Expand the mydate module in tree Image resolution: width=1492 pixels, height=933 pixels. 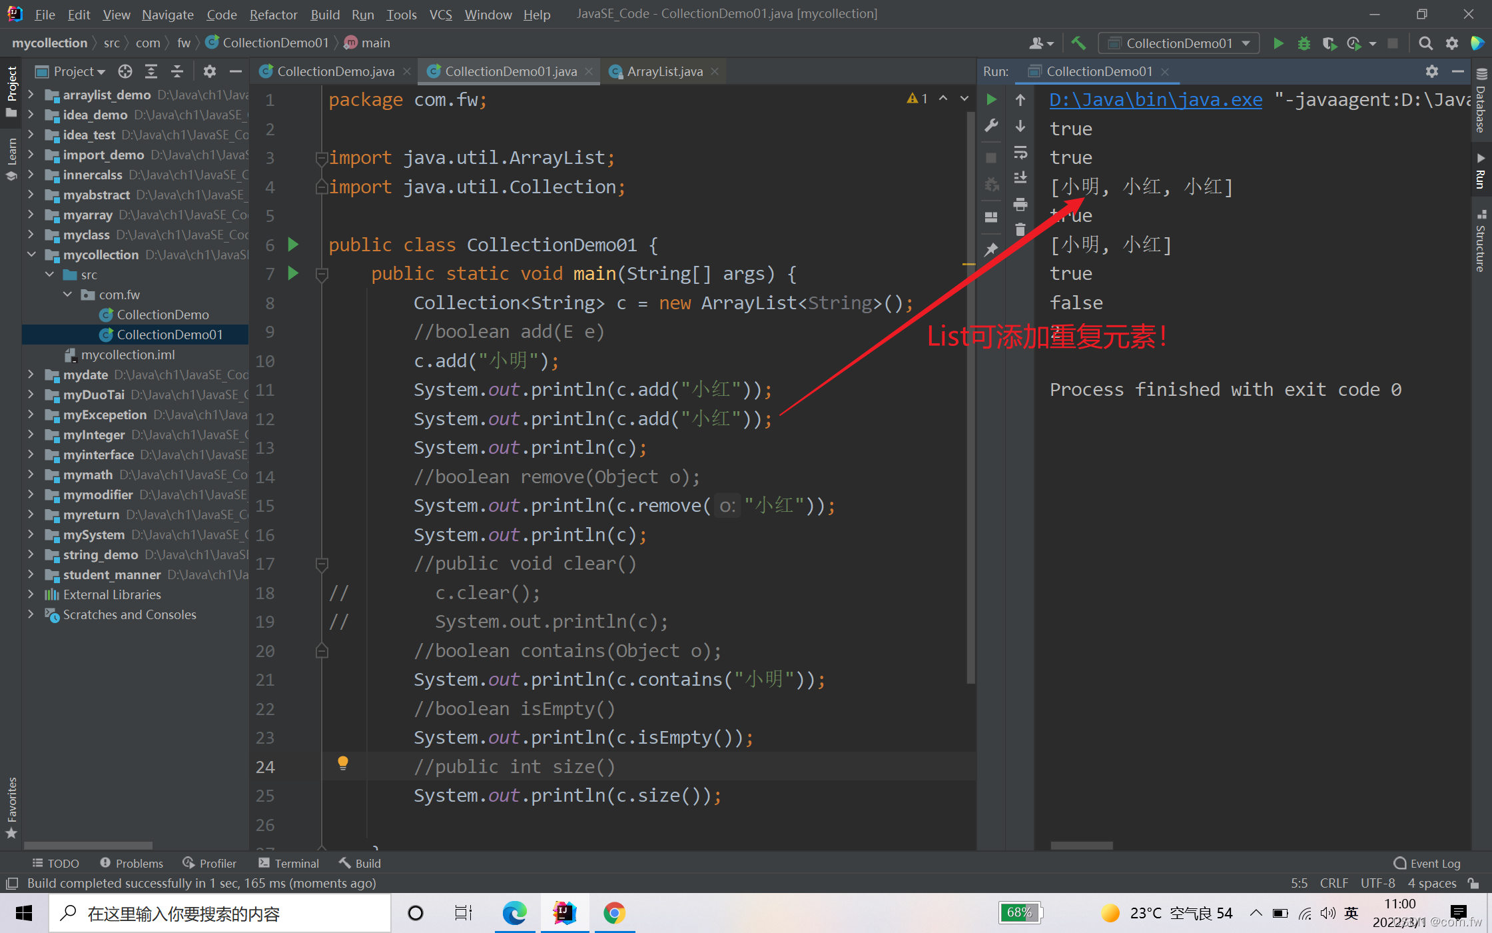pyautogui.click(x=31, y=375)
